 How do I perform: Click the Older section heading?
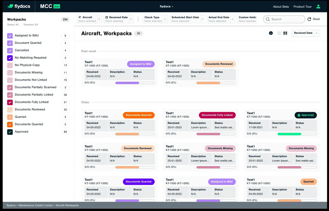coord(85,102)
